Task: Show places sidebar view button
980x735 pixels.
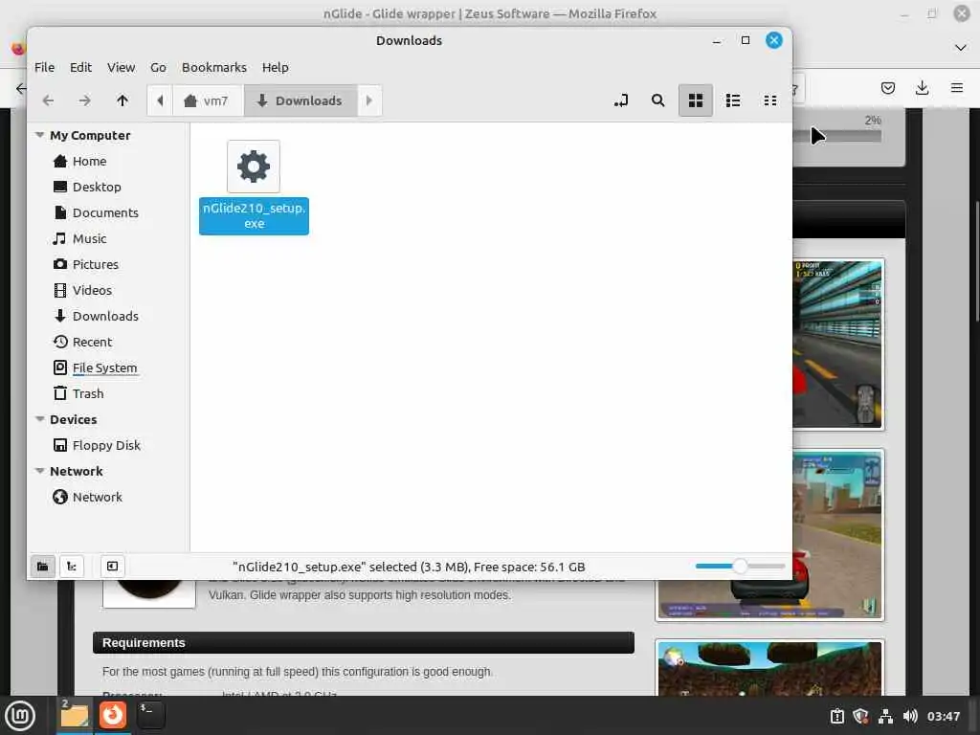Action: click(42, 567)
